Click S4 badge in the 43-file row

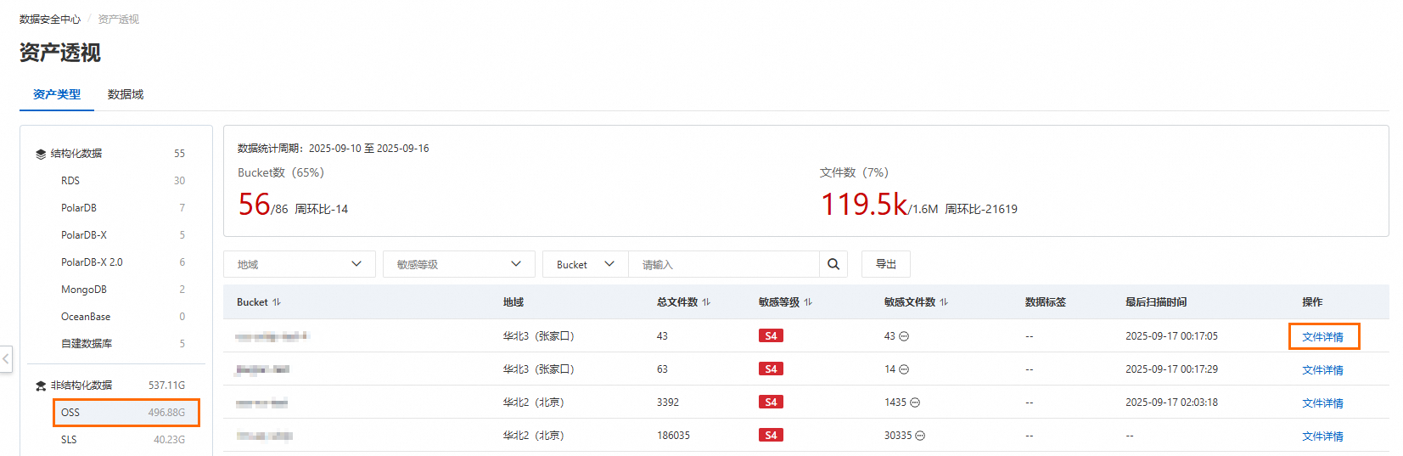(771, 336)
